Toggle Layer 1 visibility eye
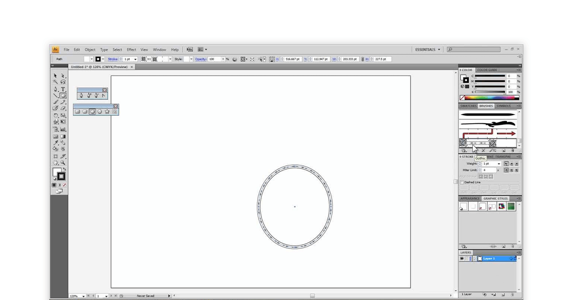 point(462,258)
